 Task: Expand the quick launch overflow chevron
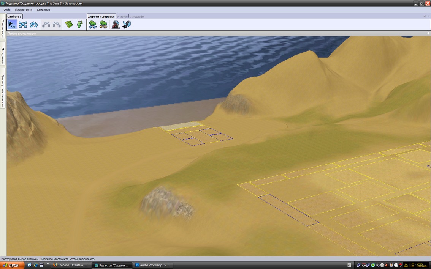coord(48,264)
